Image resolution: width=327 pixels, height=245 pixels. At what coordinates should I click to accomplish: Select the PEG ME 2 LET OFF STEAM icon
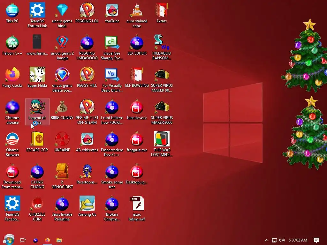click(87, 112)
